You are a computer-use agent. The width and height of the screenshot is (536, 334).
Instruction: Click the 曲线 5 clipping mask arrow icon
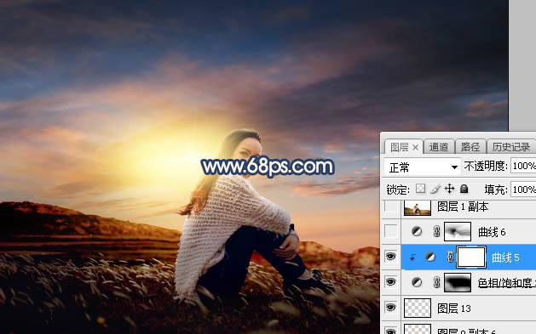[x=412, y=258]
